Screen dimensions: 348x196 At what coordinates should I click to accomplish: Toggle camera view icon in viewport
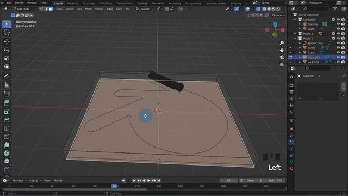[282, 57]
